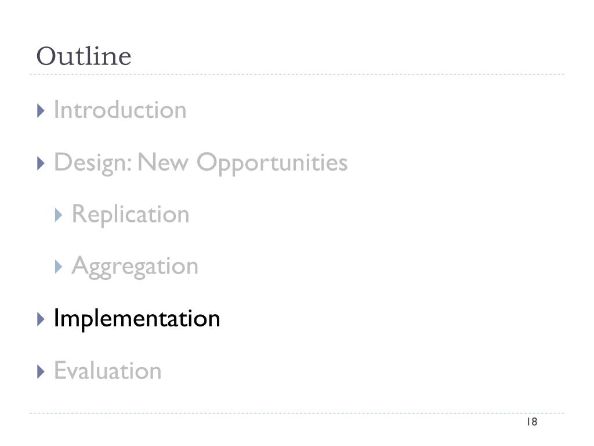Click the word Opportunities in the second bullet
594x446 pixels.
click(272, 163)
